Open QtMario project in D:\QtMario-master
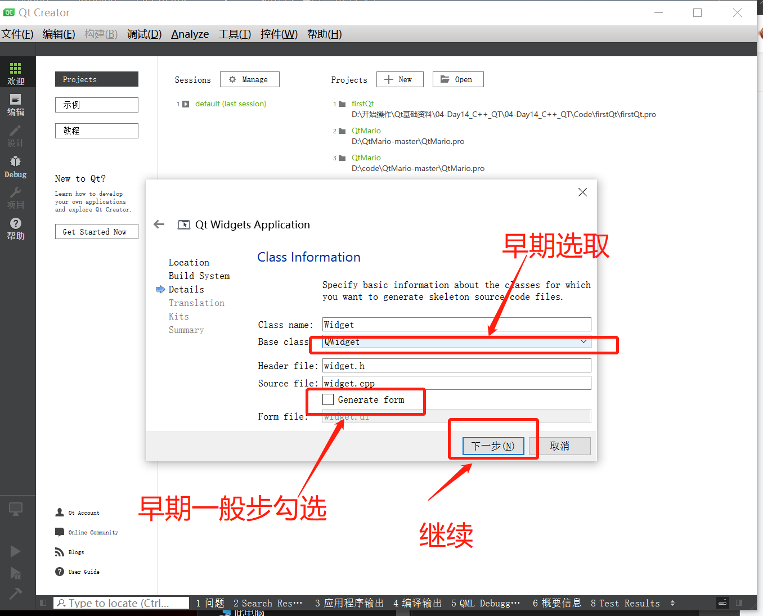Image resolution: width=763 pixels, height=616 pixels. 366,131
